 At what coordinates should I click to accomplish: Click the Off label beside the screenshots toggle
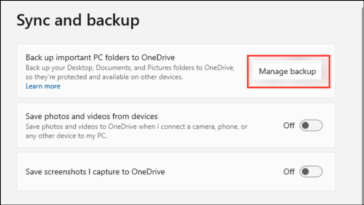pos(289,172)
